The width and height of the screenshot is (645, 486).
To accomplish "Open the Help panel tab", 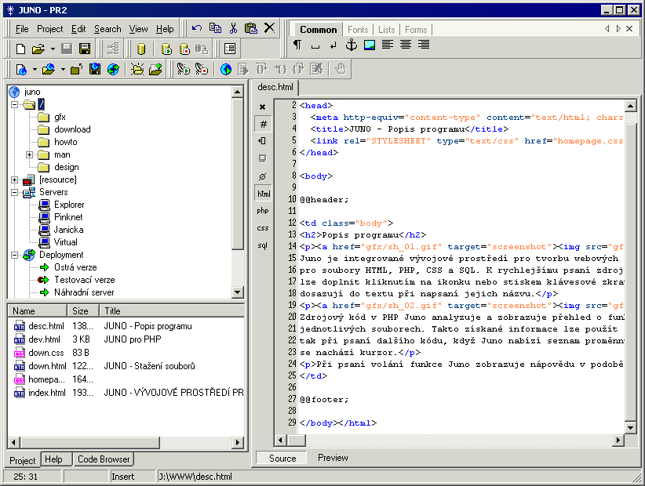I will pyautogui.click(x=53, y=459).
